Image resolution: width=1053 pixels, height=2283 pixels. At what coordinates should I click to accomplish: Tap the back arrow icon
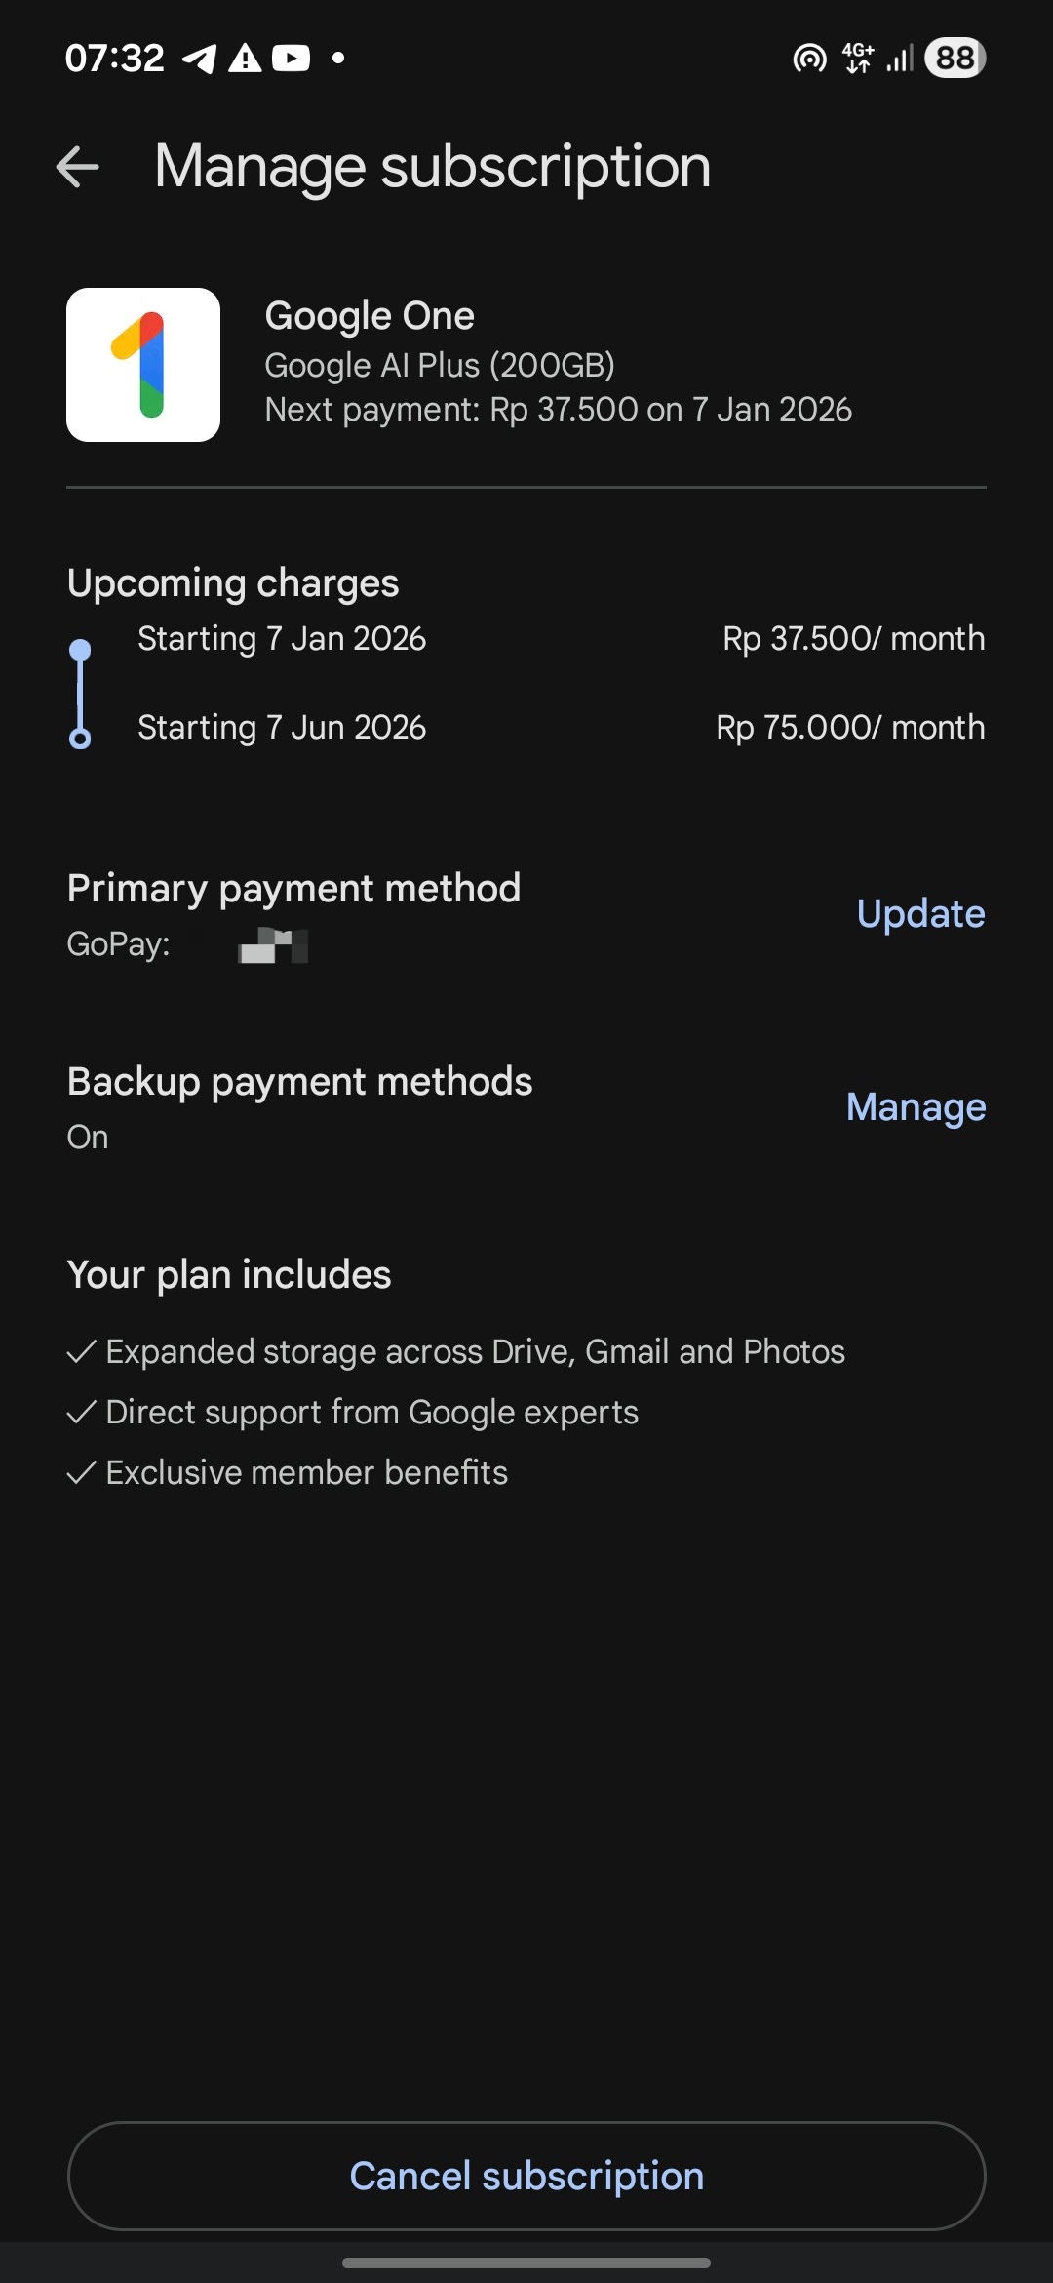[78, 167]
